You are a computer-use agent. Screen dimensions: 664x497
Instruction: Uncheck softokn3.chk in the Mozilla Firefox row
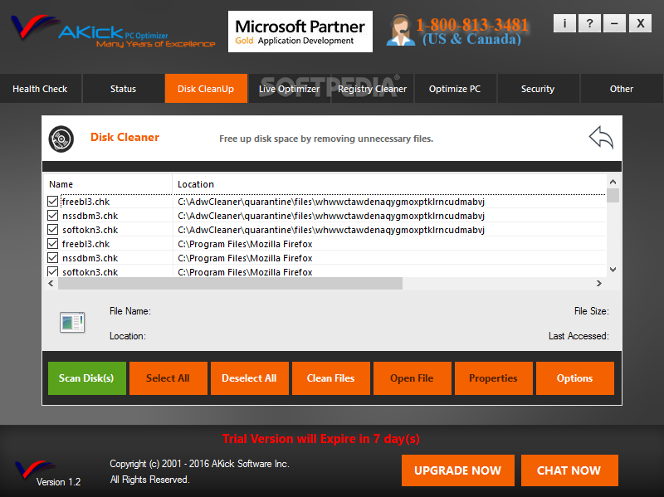(x=52, y=271)
